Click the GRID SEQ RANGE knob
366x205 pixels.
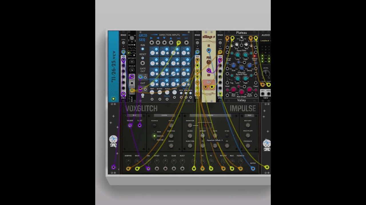(174, 92)
